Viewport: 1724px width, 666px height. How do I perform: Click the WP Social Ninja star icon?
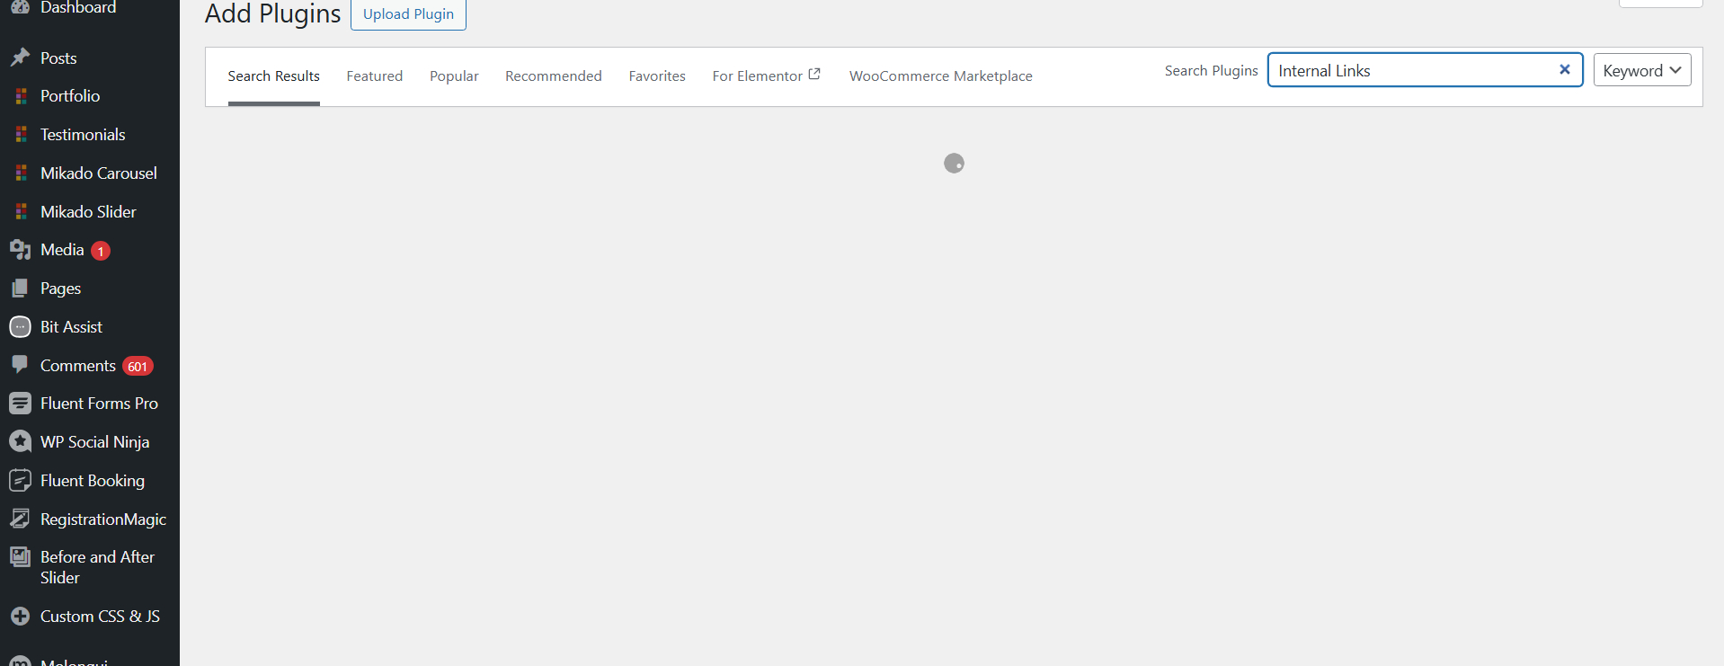tap(20, 442)
